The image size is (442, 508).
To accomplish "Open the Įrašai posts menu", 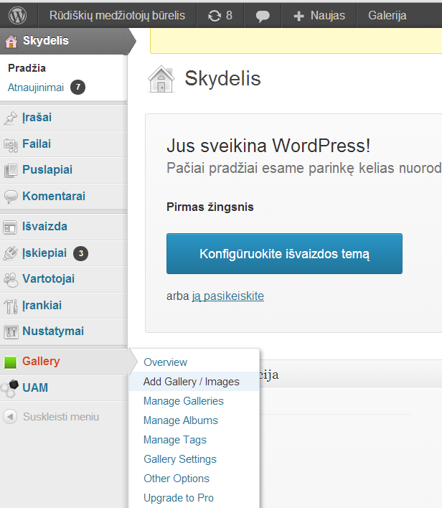I will point(37,117).
